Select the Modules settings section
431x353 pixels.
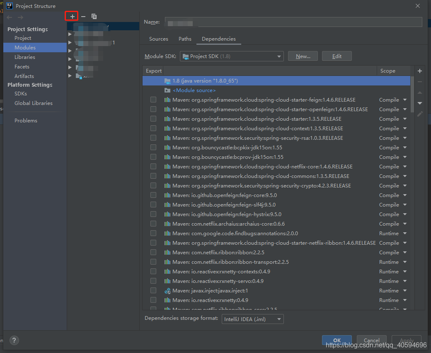(35, 48)
